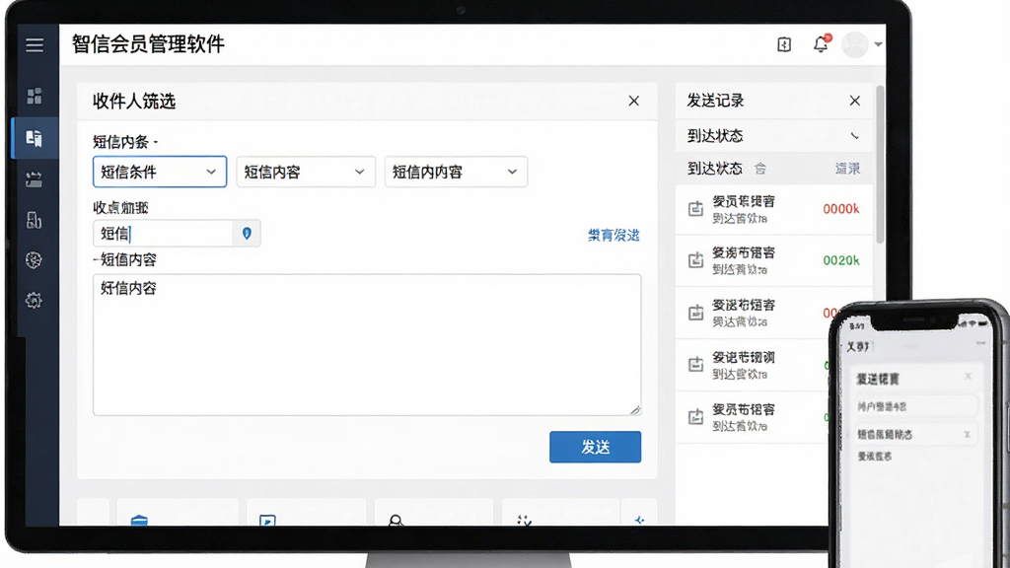Viewport: 1010px width, 568px height.
Task: Select the red 0000k value
Action: (x=841, y=209)
